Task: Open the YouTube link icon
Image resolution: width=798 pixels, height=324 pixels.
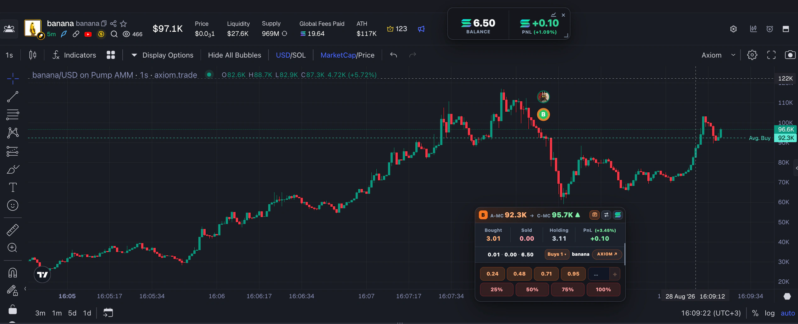Action: pos(88,34)
